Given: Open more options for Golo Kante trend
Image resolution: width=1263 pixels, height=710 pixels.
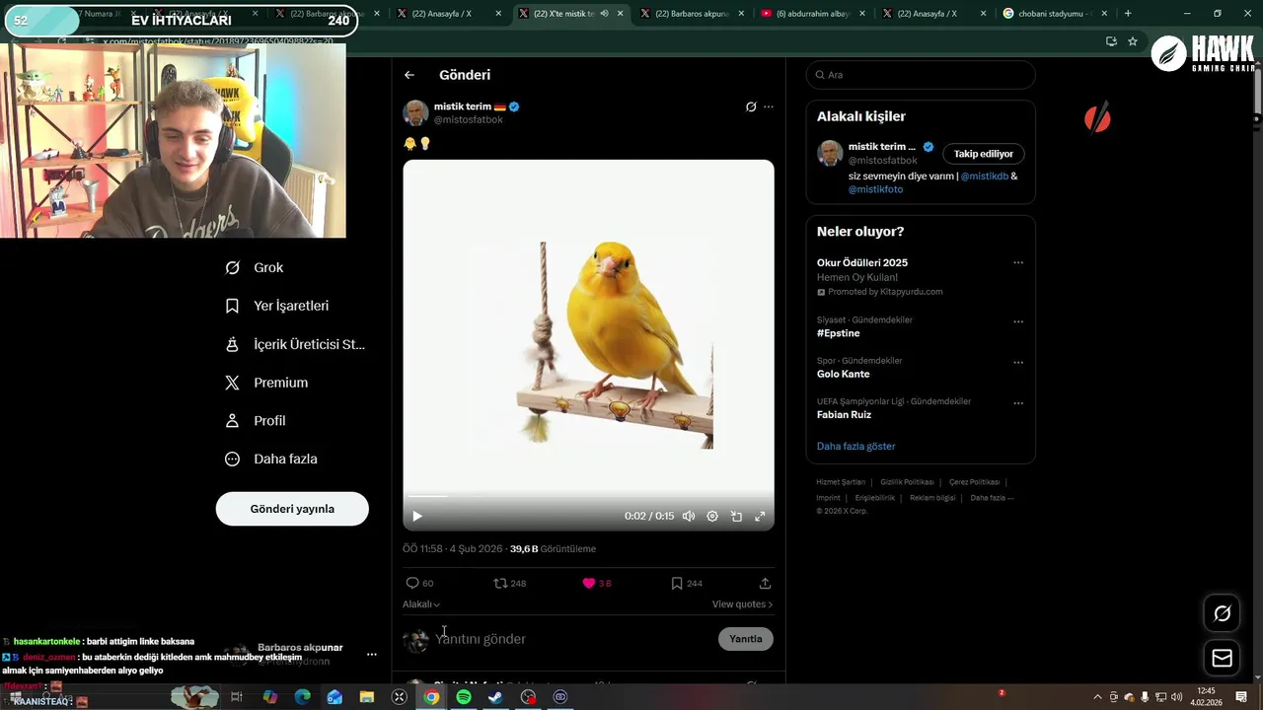Looking at the screenshot, I should [x=1018, y=362].
